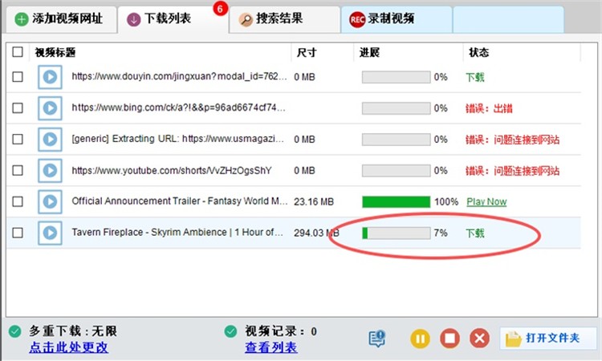The width and height of the screenshot is (602, 361).
Task: Click the 下载 status of Tavern Fireplace row
Action: tap(475, 233)
